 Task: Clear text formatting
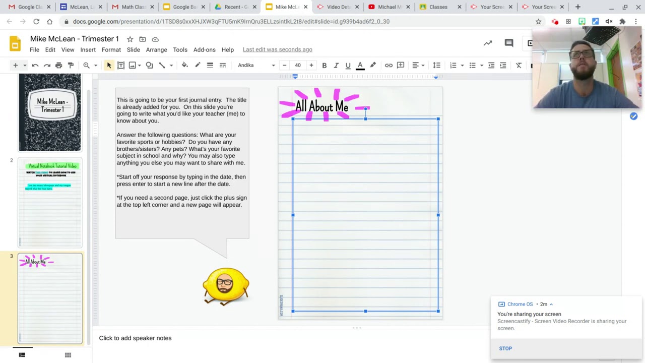(519, 65)
